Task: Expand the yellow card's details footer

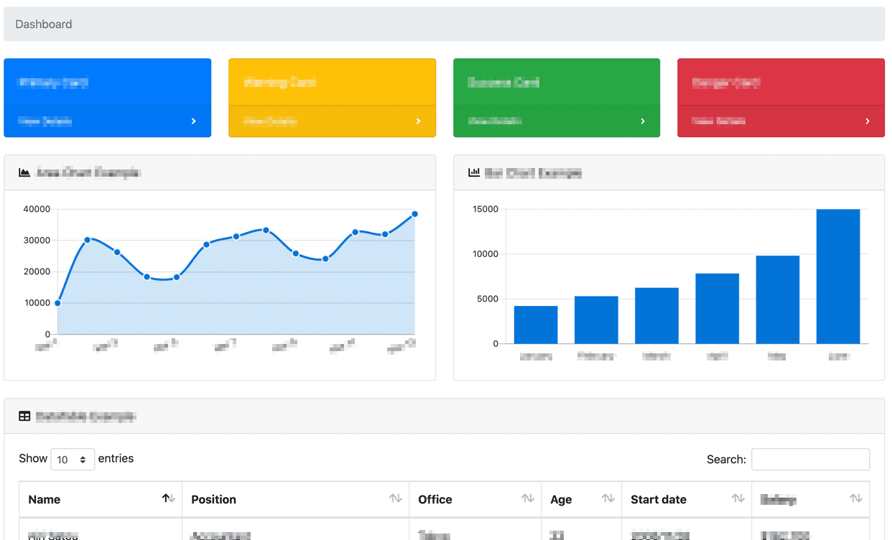Action: [332, 121]
